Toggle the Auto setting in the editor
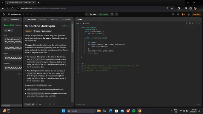This screenshot has height=114, width=203. click(86, 24)
